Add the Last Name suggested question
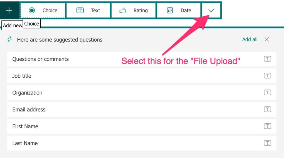Image resolution: width=285 pixels, height=158 pixels. point(142,143)
